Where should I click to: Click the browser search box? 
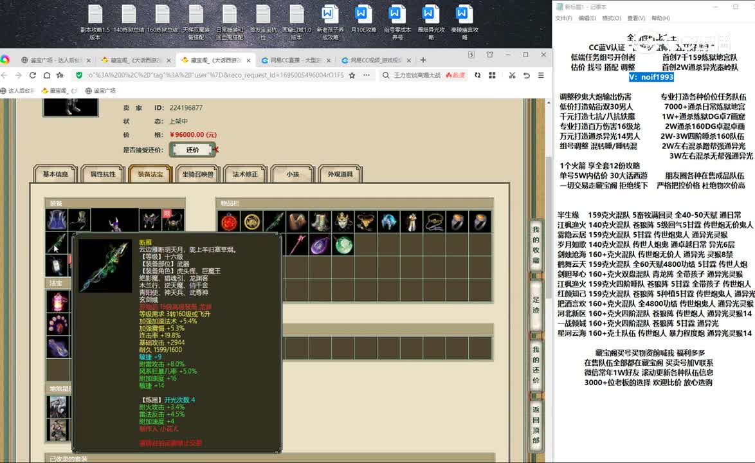tap(424, 75)
